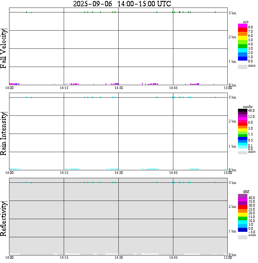Pick the dark blue swatch in the Rain Intensity legend
Viewport: 258px width, 263px height.
[243, 138]
